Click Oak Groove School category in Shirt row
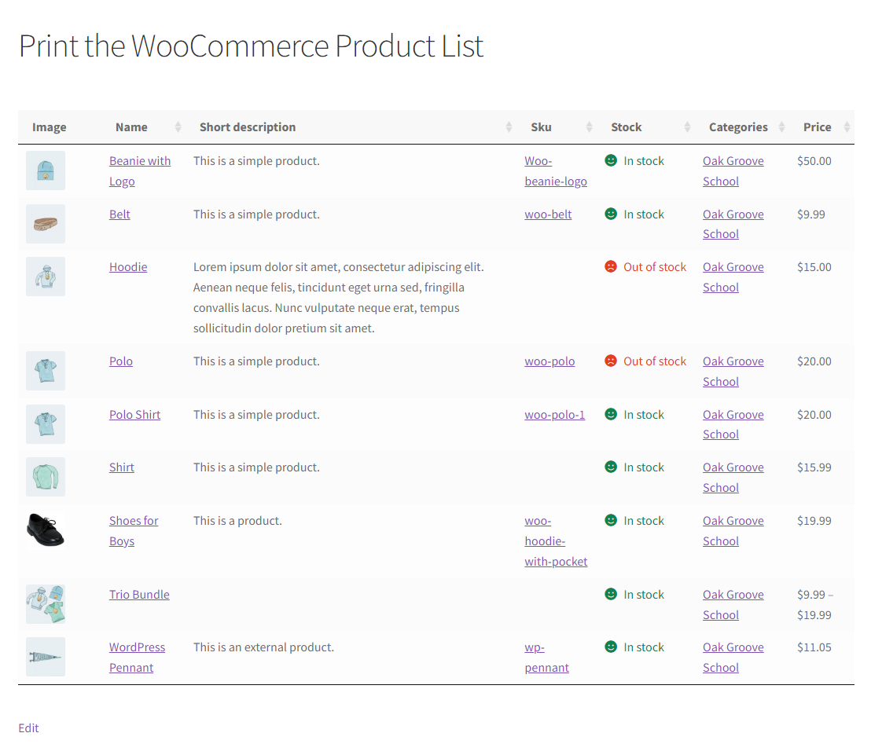Viewport: 882px width, 744px height. (x=733, y=478)
